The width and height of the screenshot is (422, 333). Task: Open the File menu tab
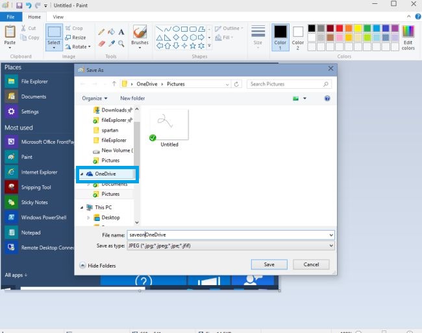click(x=11, y=17)
